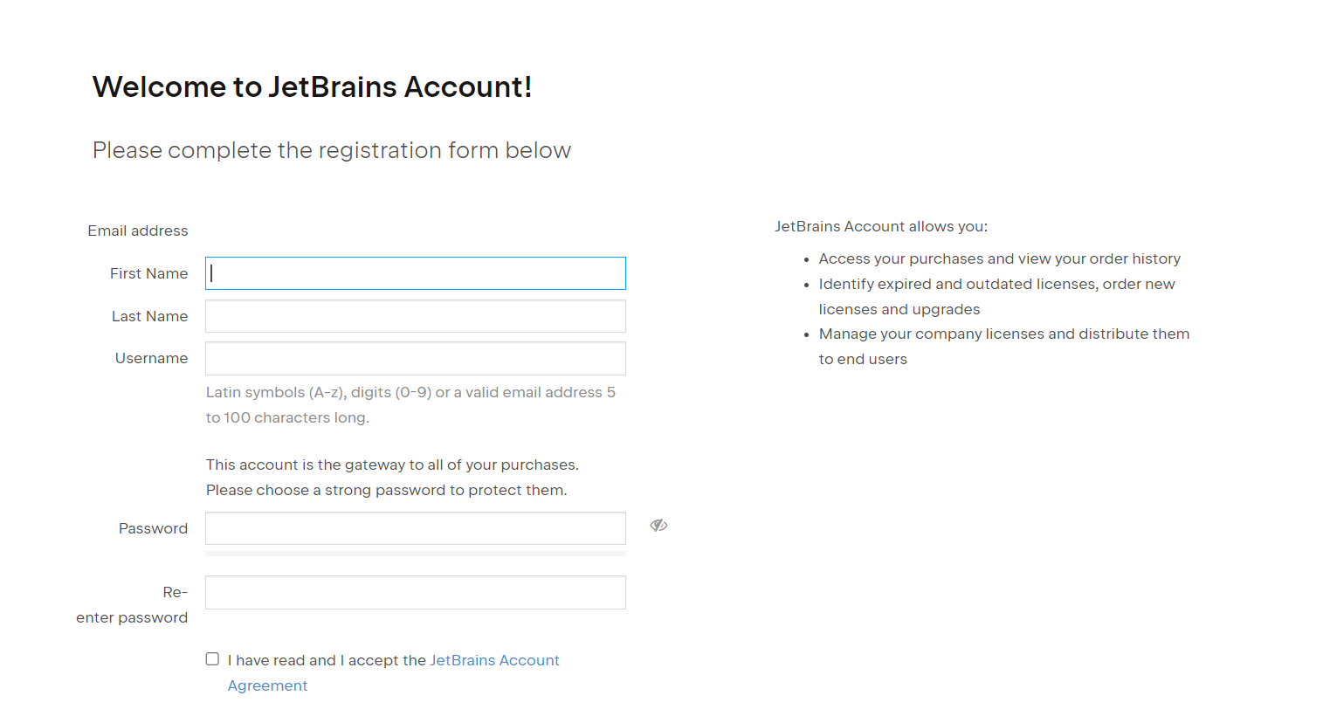Click the password strength indicator bar
The height and width of the screenshot is (716, 1323).
click(416, 554)
